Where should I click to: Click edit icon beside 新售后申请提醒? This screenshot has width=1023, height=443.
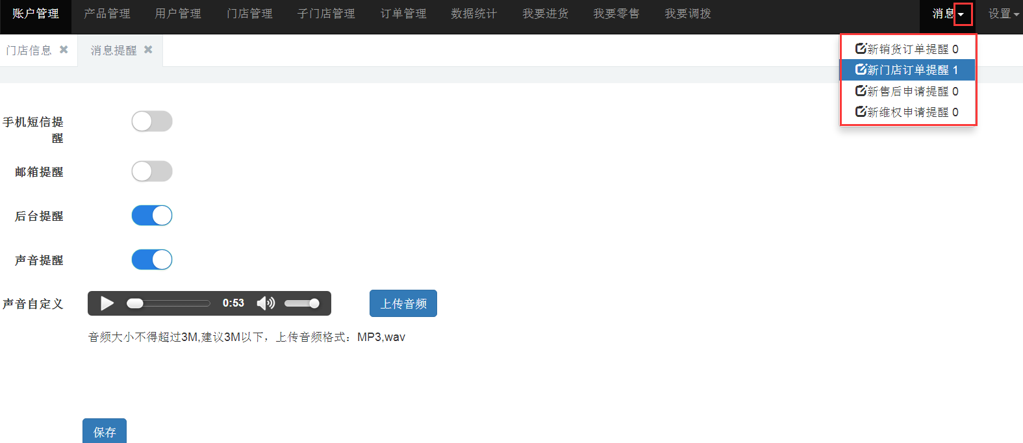point(861,91)
